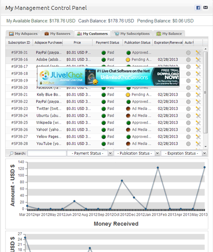Click the search magnifier icon
The width and height of the screenshot is (213, 252).
pyautogui.click(x=11, y=153)
